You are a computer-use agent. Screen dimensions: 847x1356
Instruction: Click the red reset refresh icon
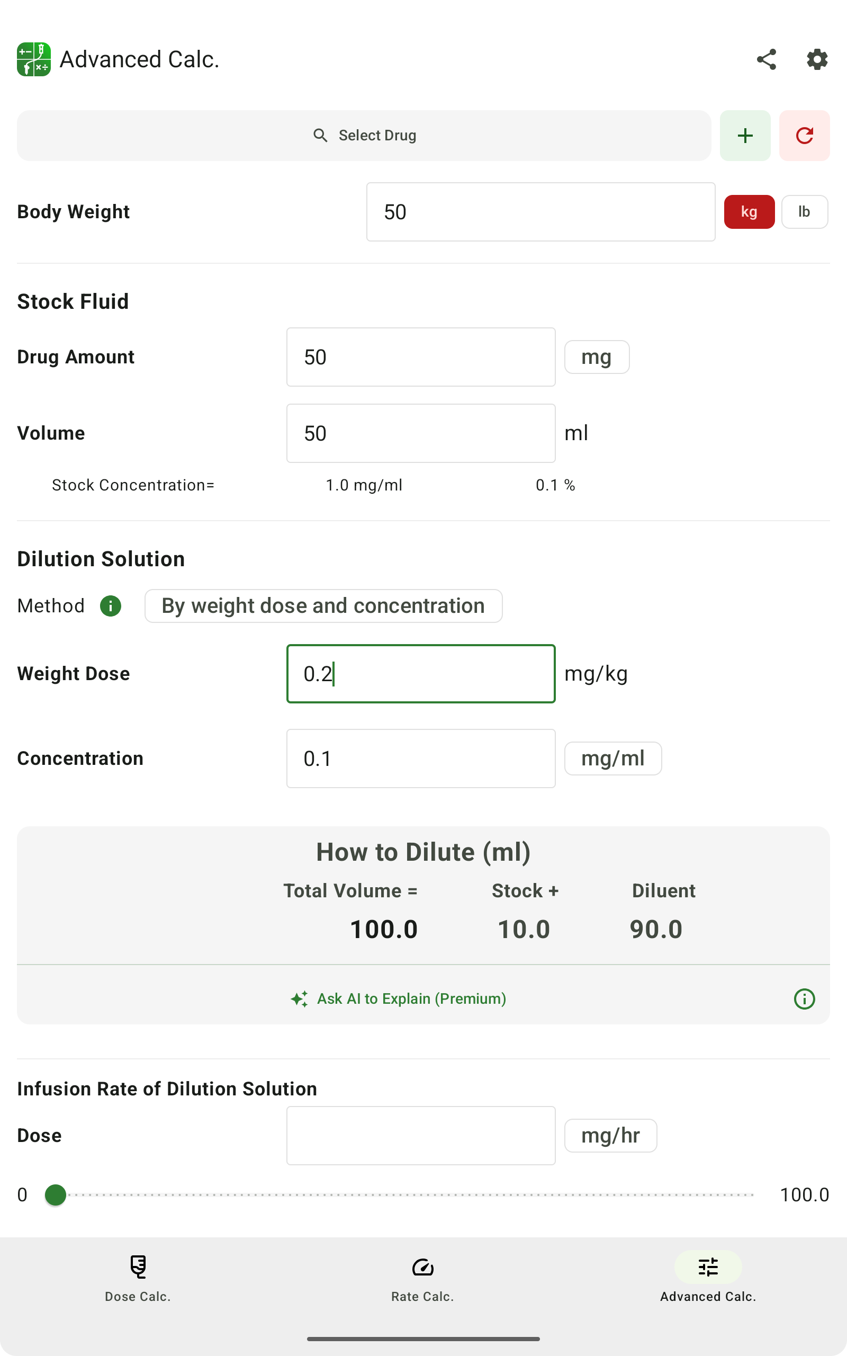click(x=804, y=136)
